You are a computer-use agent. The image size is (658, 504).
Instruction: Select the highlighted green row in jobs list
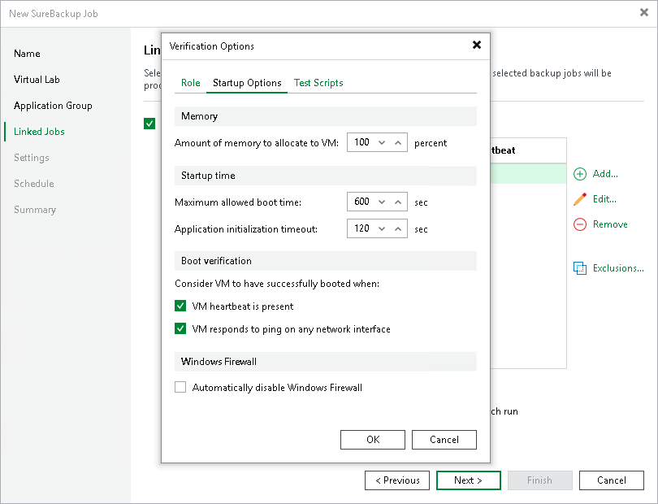(528, 173)
